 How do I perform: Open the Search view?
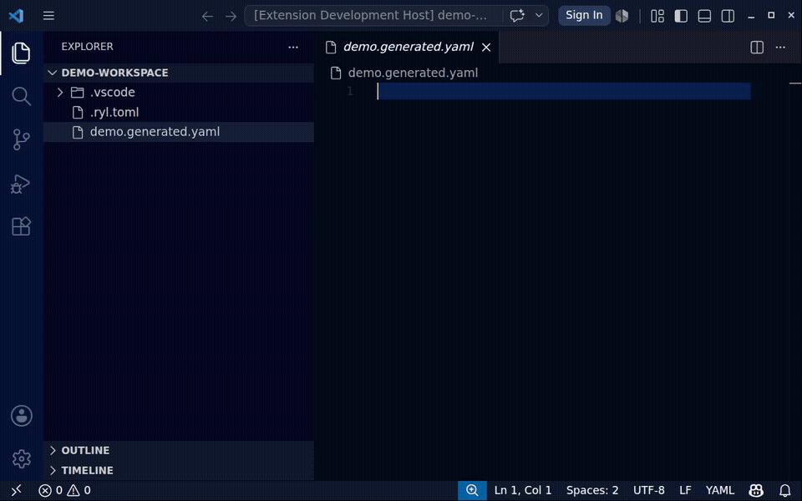[x=21, y=96]
